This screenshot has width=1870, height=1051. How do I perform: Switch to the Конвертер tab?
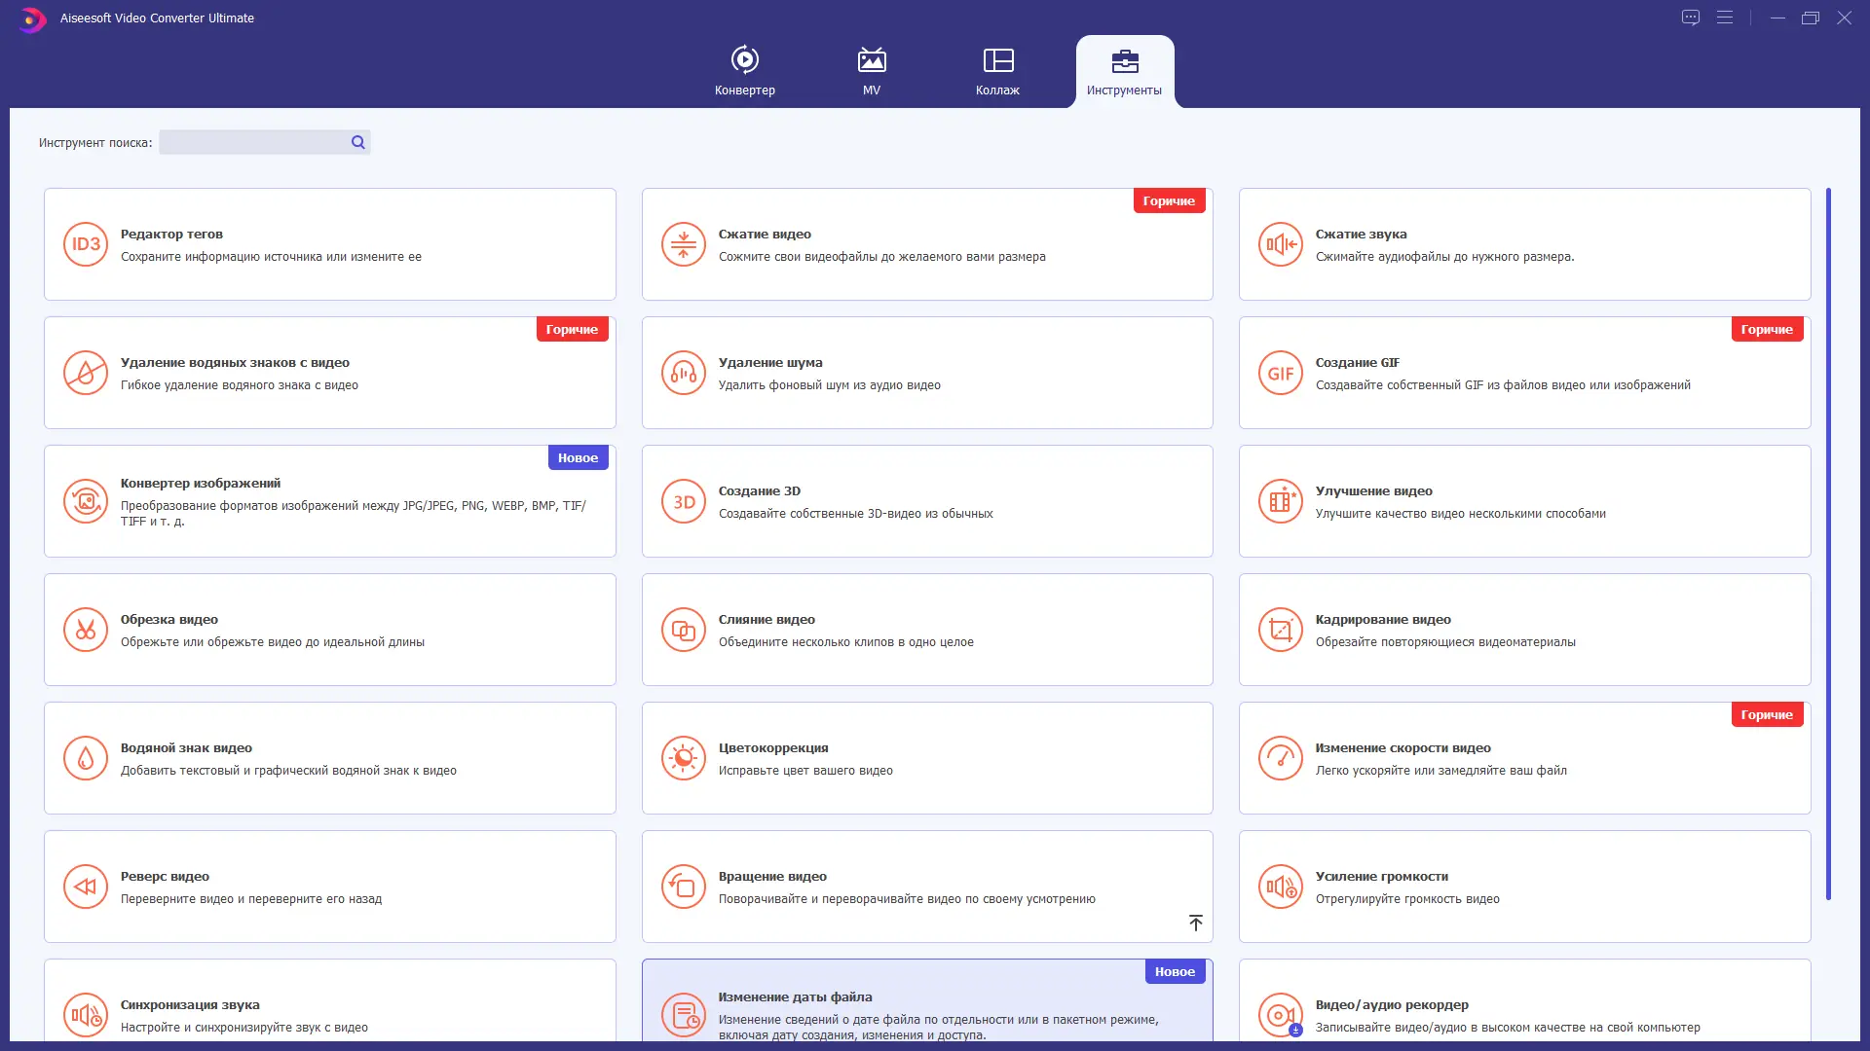(x=745, y=71)
